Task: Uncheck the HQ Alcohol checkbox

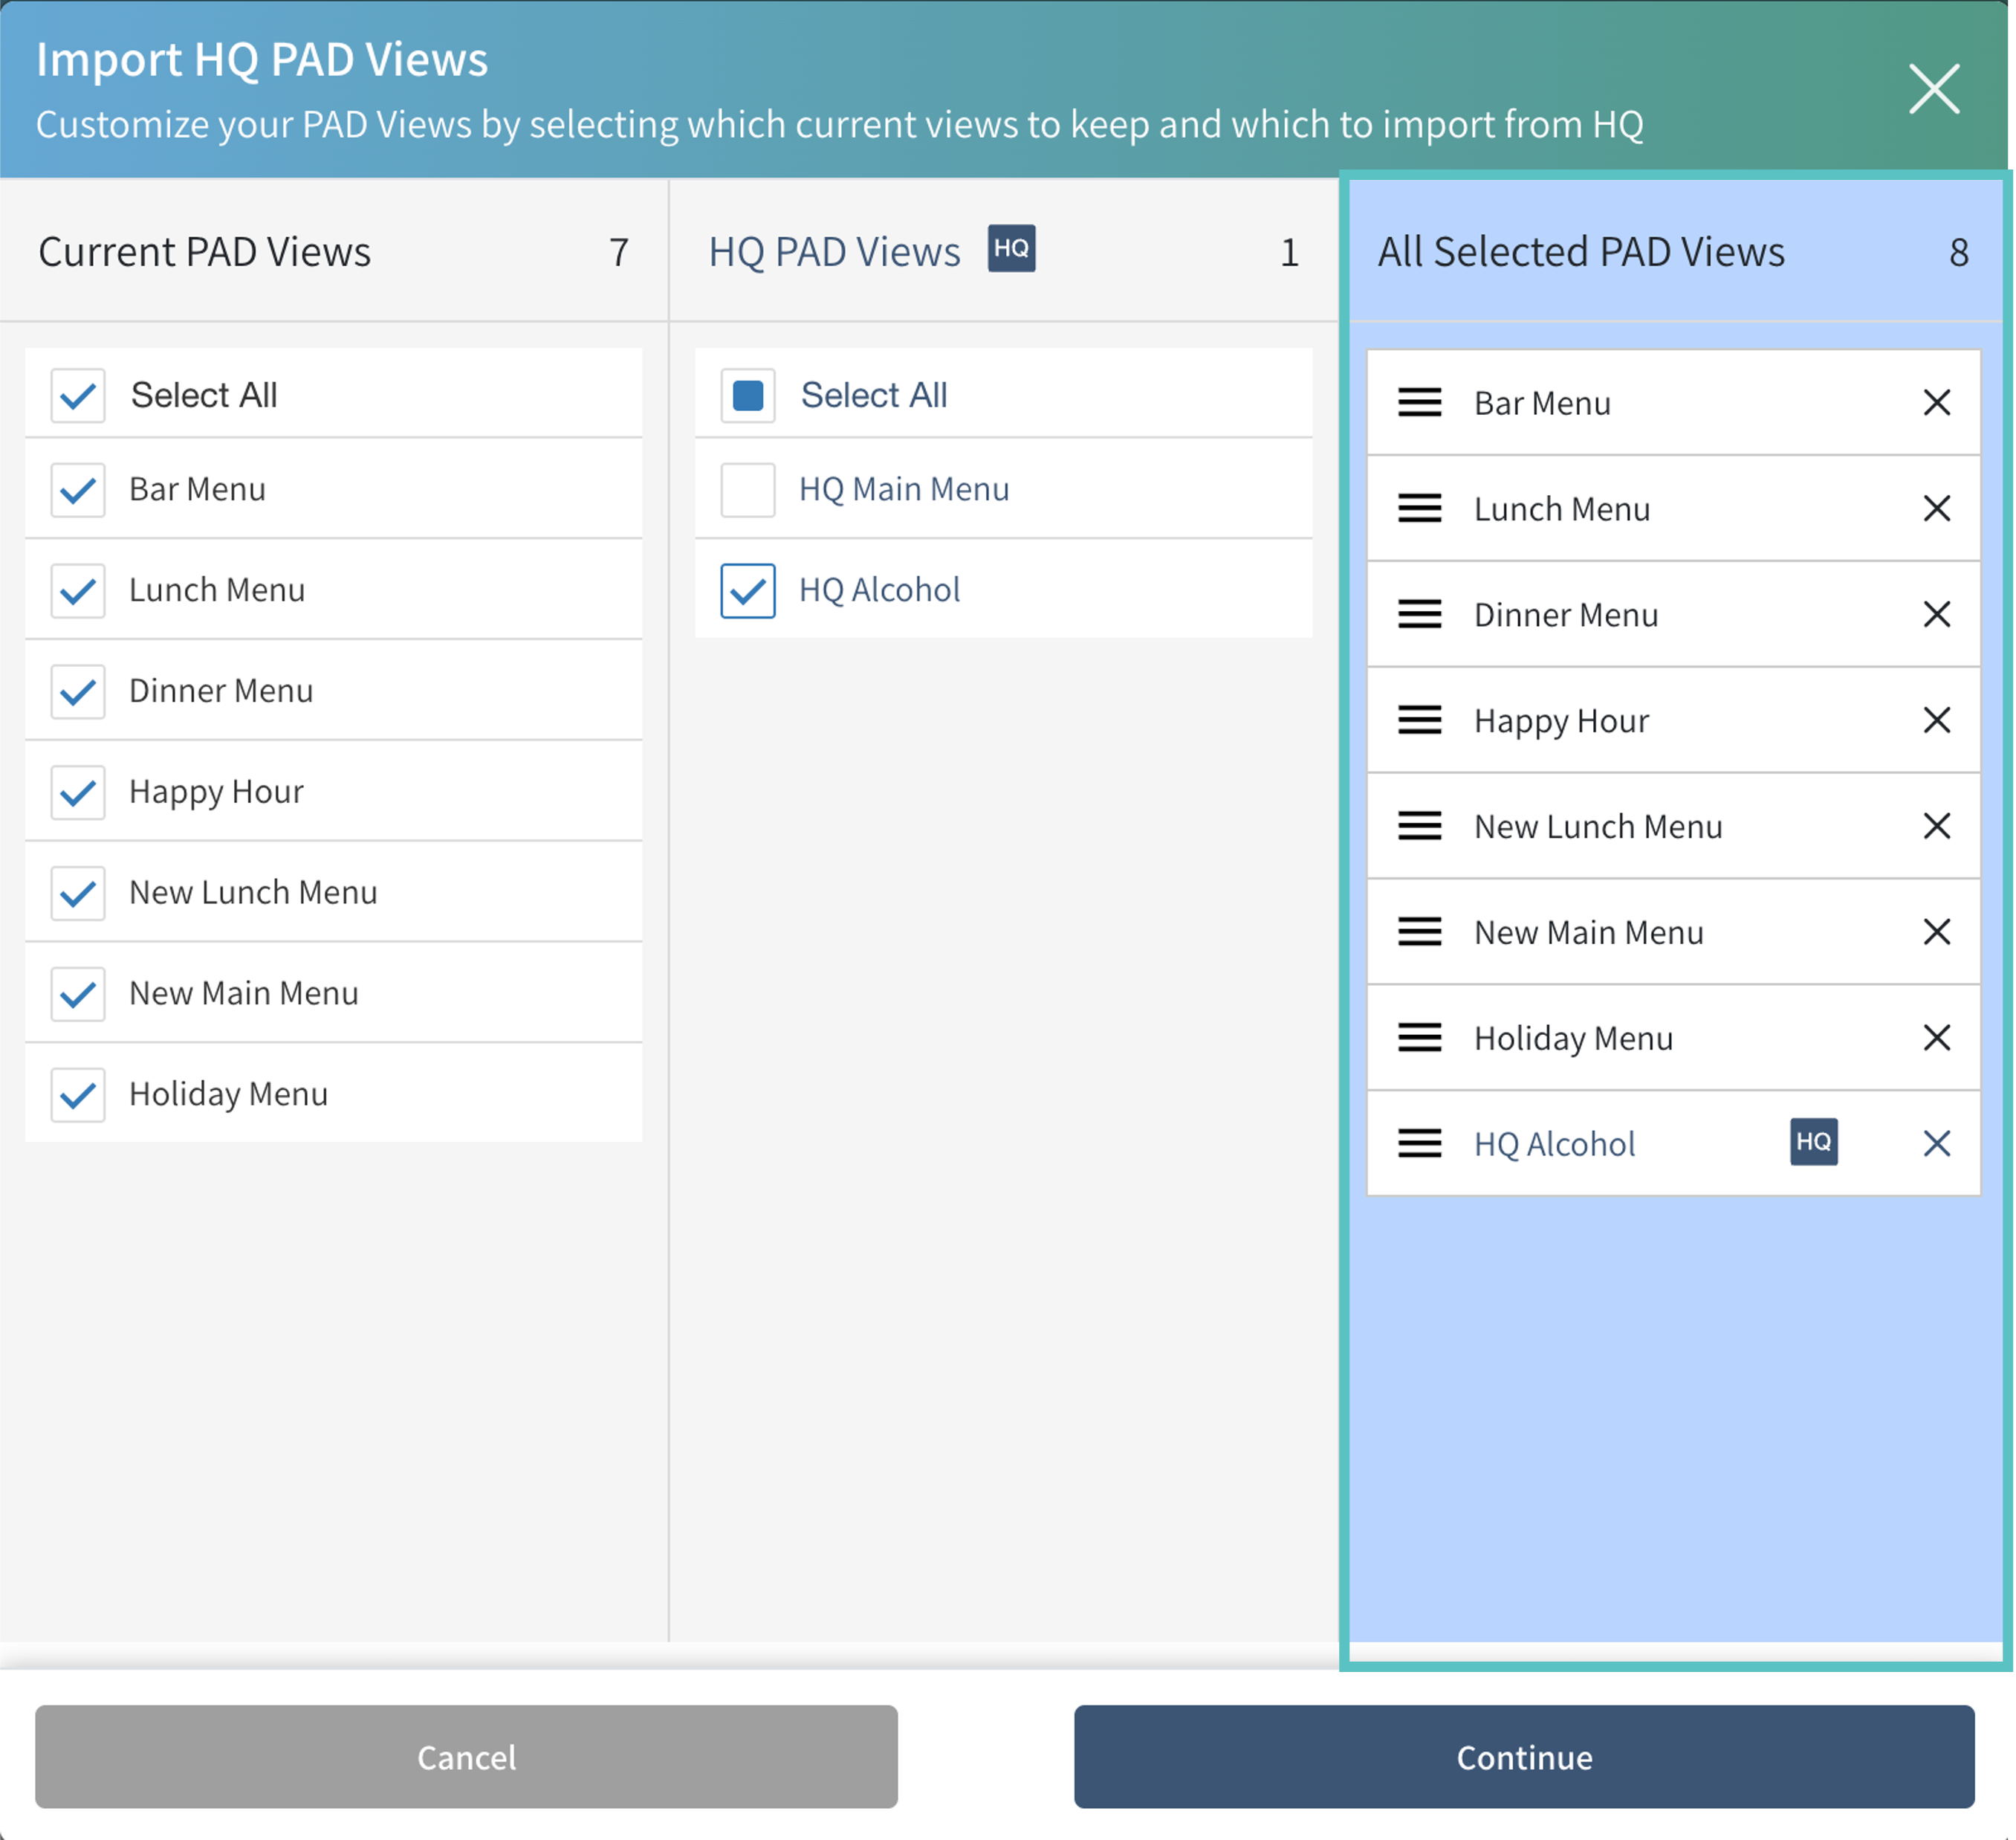Action: (747, 590)
